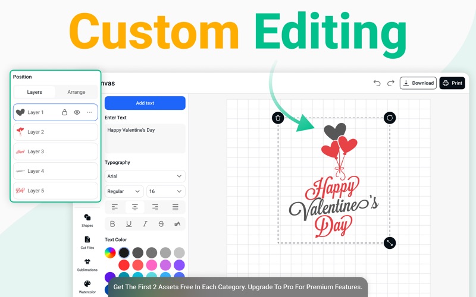Select Layer 5 row
This screenshot has width=476, height=297.
coord(55,191)
